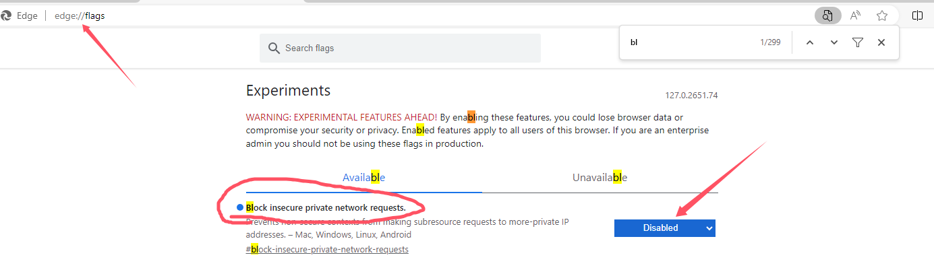
Task: Open the Disabled dropdown for block insecure requests
Action: click(x=664, y=228)
